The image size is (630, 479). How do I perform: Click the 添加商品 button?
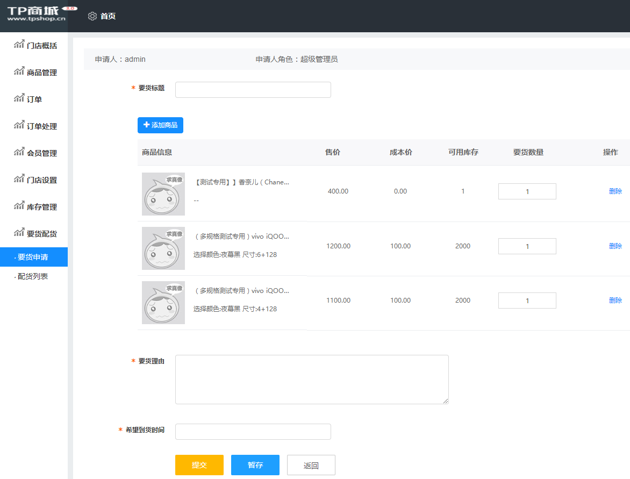pyautogui.click(x=160, y=125)
